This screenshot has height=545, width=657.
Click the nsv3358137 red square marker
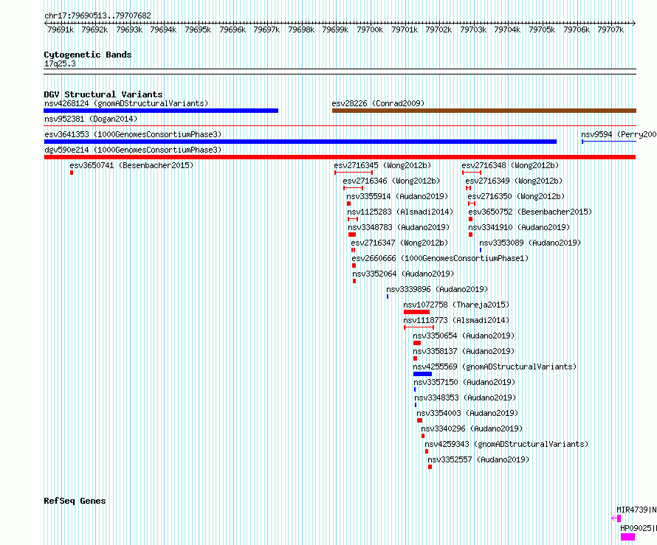[415, 358]
